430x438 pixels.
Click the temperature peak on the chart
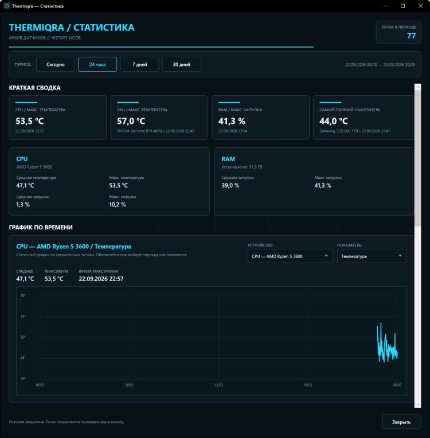pyautogui.click(x=381, y=324)
